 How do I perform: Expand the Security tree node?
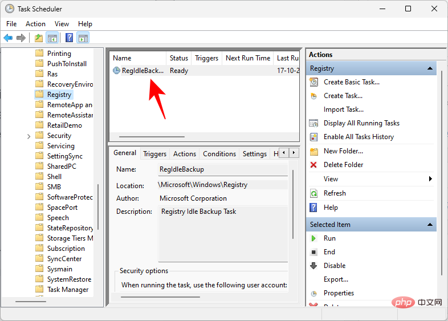[x=28, y=136]
